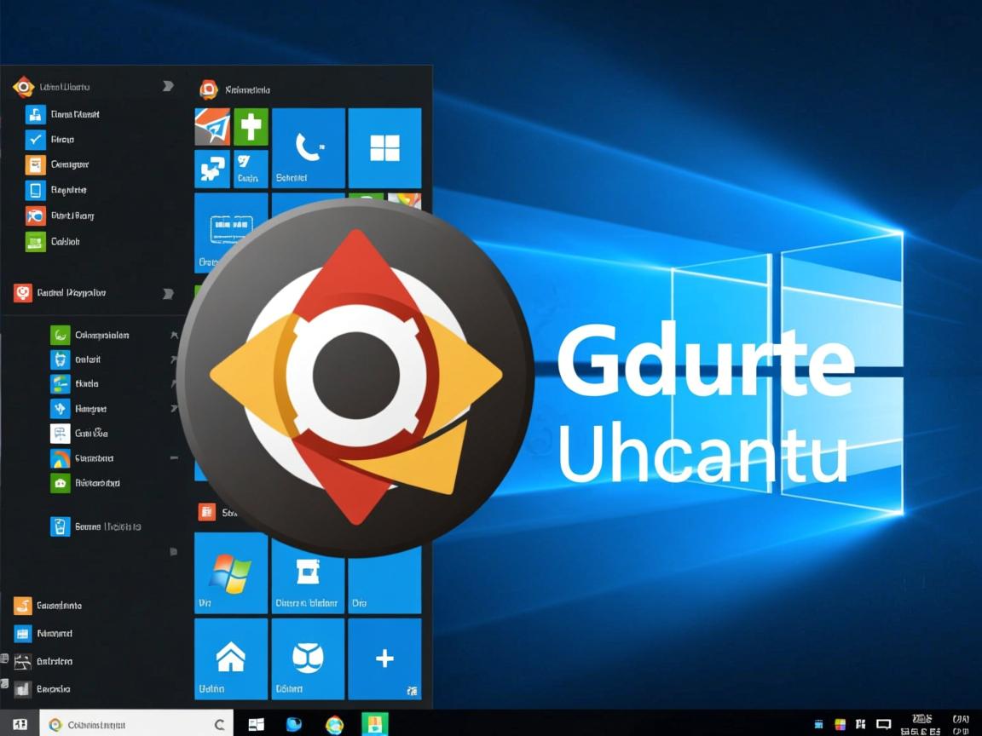The height and width of the screenshot is (736, 982).
Task: Select the blue checkmark app in the left menu
Action: (x=34, y=139)
